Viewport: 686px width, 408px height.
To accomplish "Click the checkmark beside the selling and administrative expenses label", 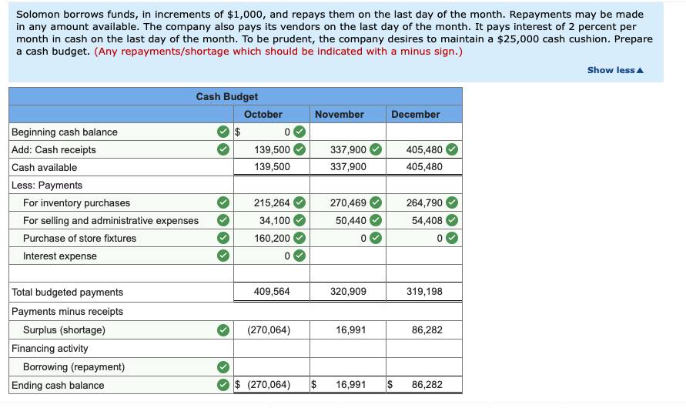I will click(x=223, y=220).
